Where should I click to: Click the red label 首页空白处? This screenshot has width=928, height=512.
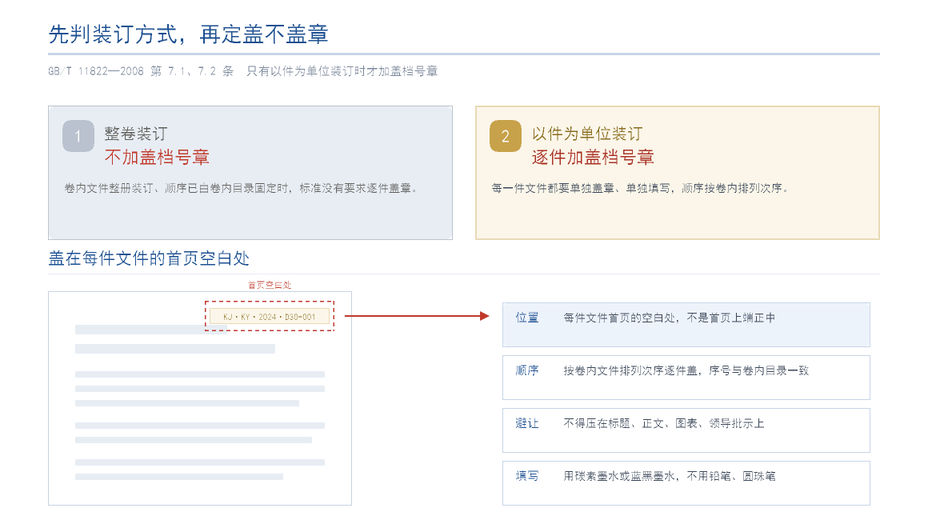pos(270,285)
